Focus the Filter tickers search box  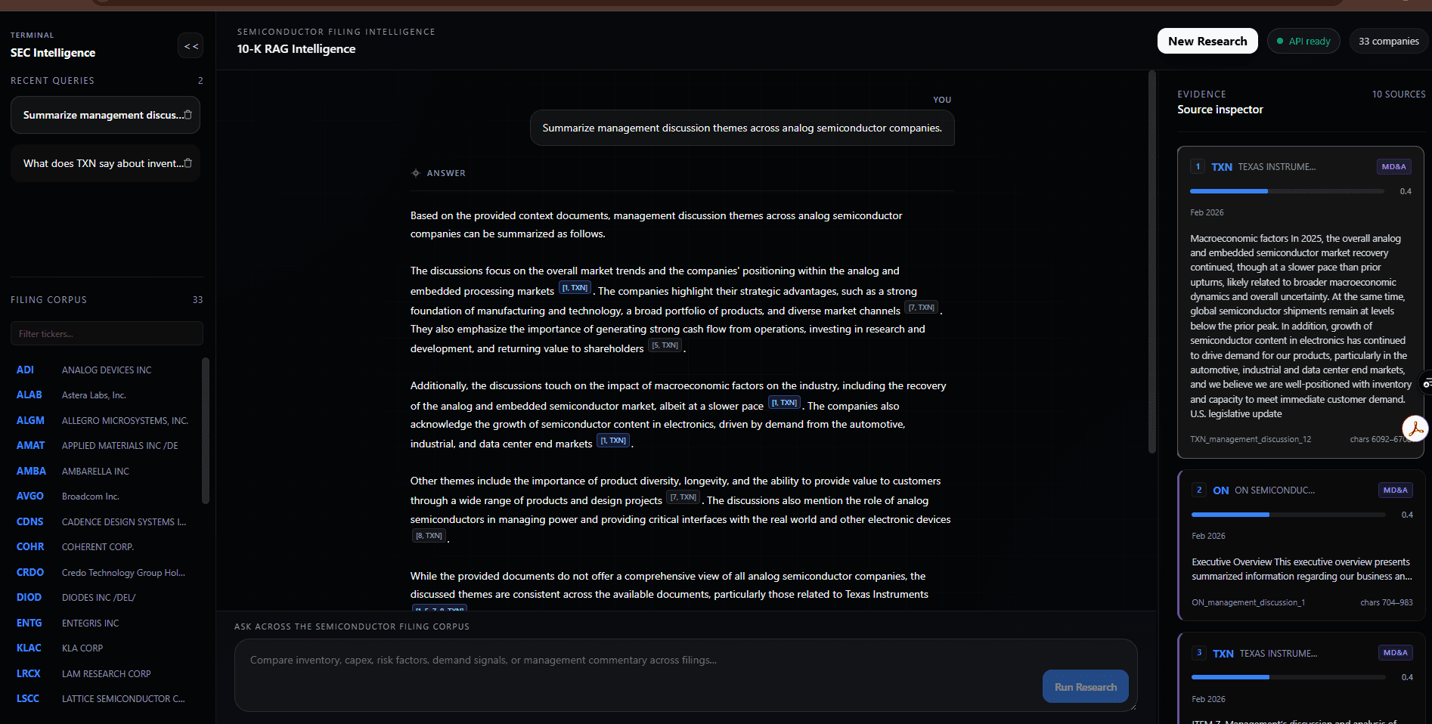point(107,333)
